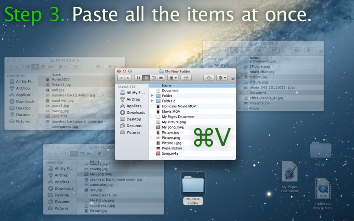354x221 pixels.
Task: Click Share button in MY FOLDER 7 window
Action: tap(274, 50)
